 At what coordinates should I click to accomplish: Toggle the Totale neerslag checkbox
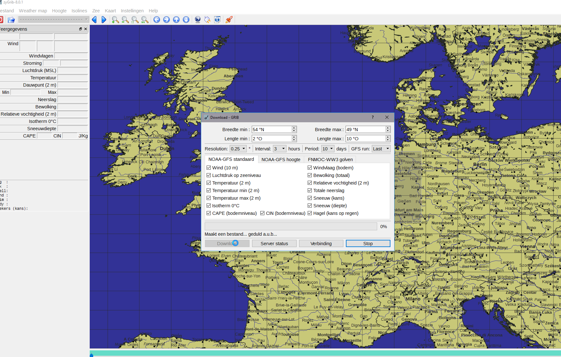(310, 191)
